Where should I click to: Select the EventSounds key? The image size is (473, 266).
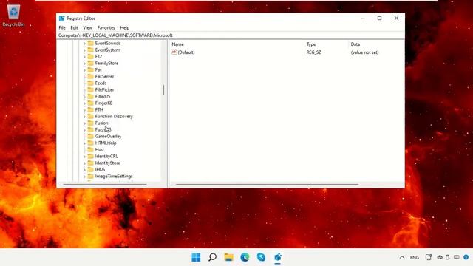pos(108,43)
